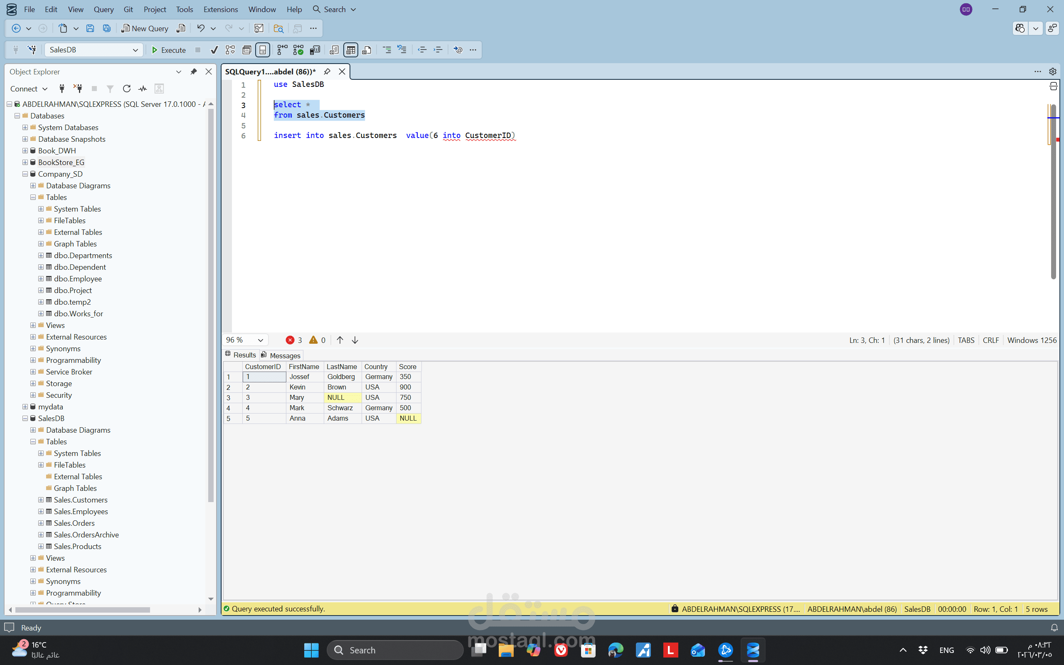Toggle IntelliSense enabled on the editor toolbar
This screenshot has height=665, width=1064.
(x=458, y=50)
